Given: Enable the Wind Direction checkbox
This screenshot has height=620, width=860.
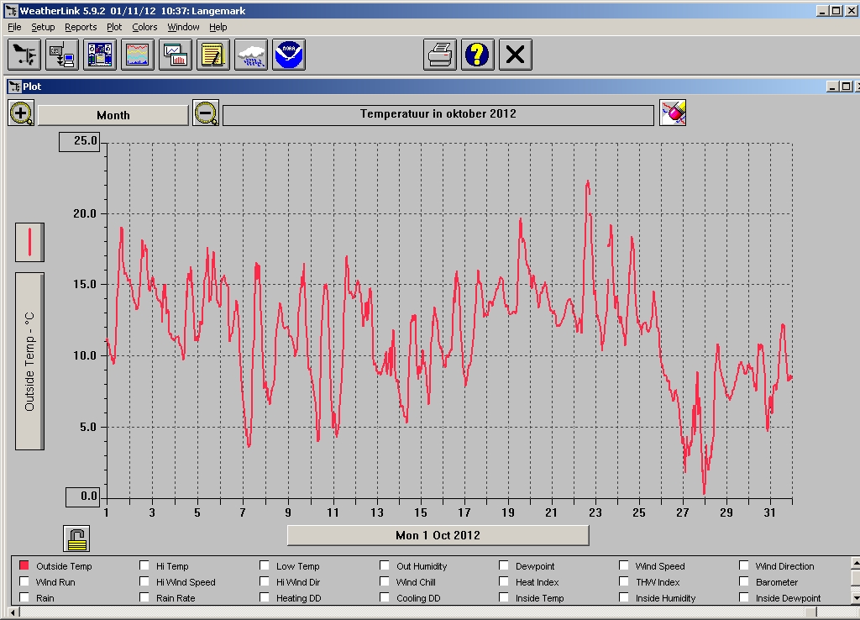Looking at the screenshot, I should (x=744, y=565).
